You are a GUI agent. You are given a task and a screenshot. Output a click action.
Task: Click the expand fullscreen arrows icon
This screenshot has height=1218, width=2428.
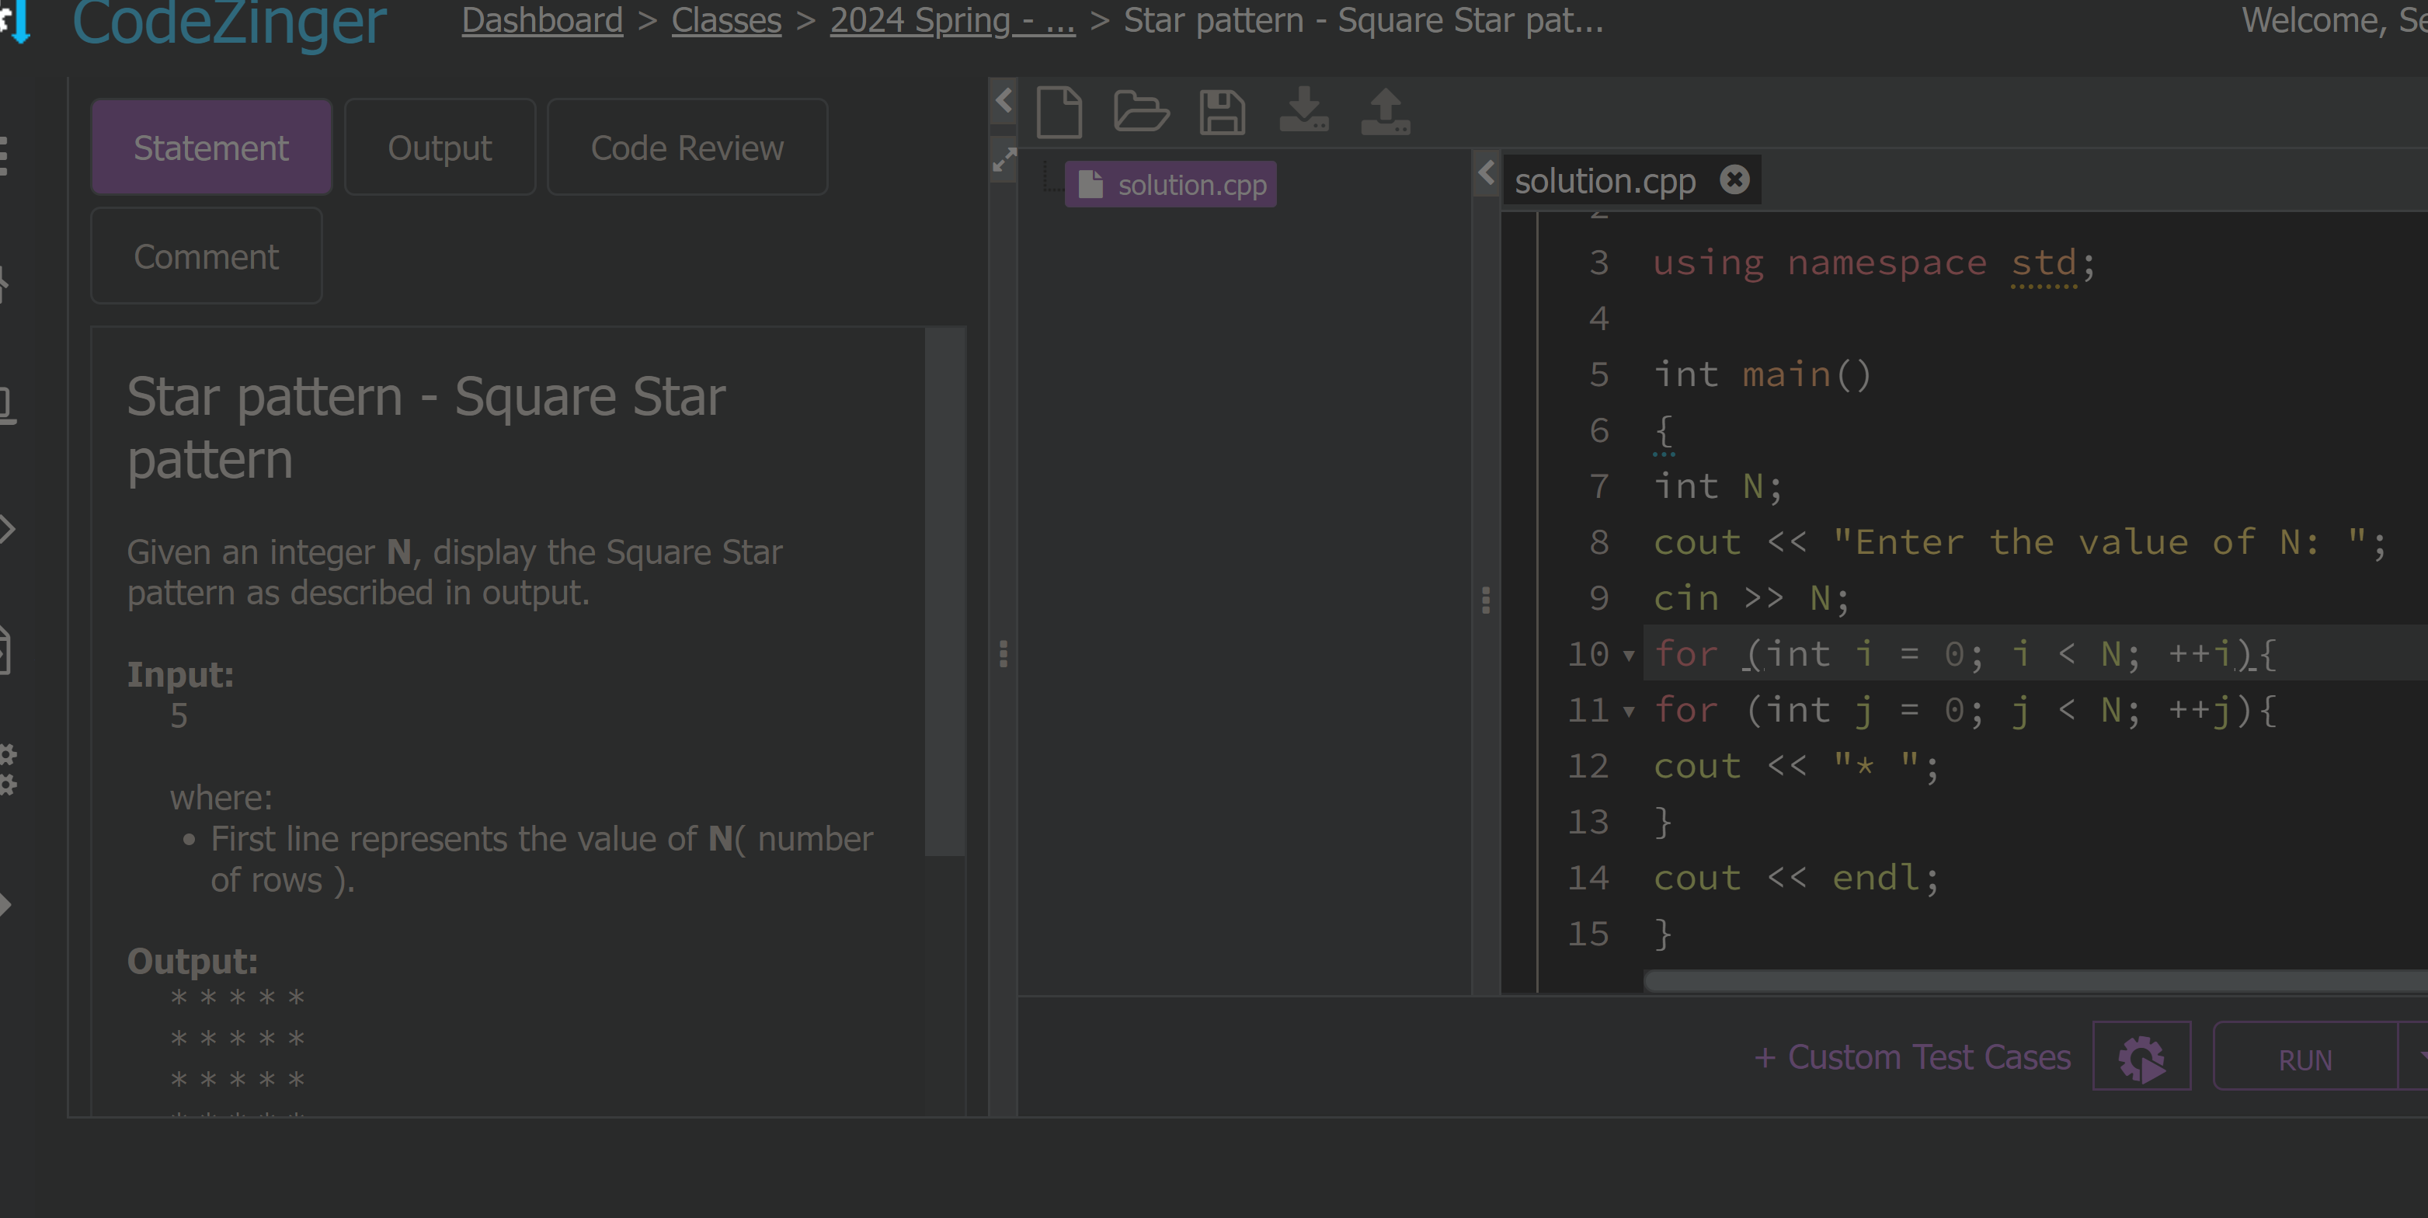coord(1004,160)
